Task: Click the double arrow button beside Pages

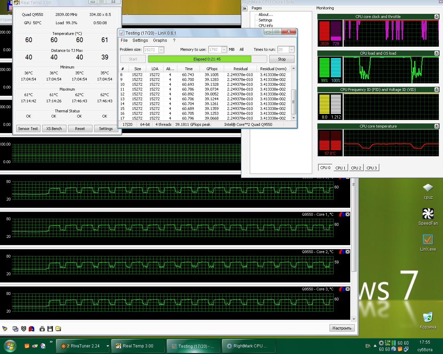Action: coord(245,8)
